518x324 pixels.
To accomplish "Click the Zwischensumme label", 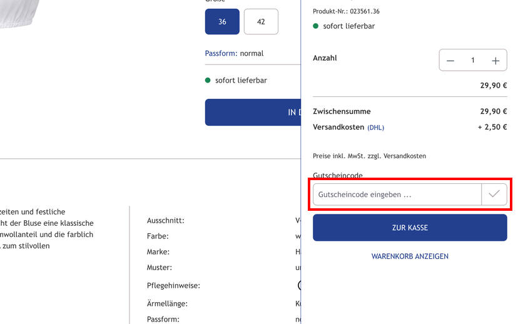I will (x=342, y=111).
